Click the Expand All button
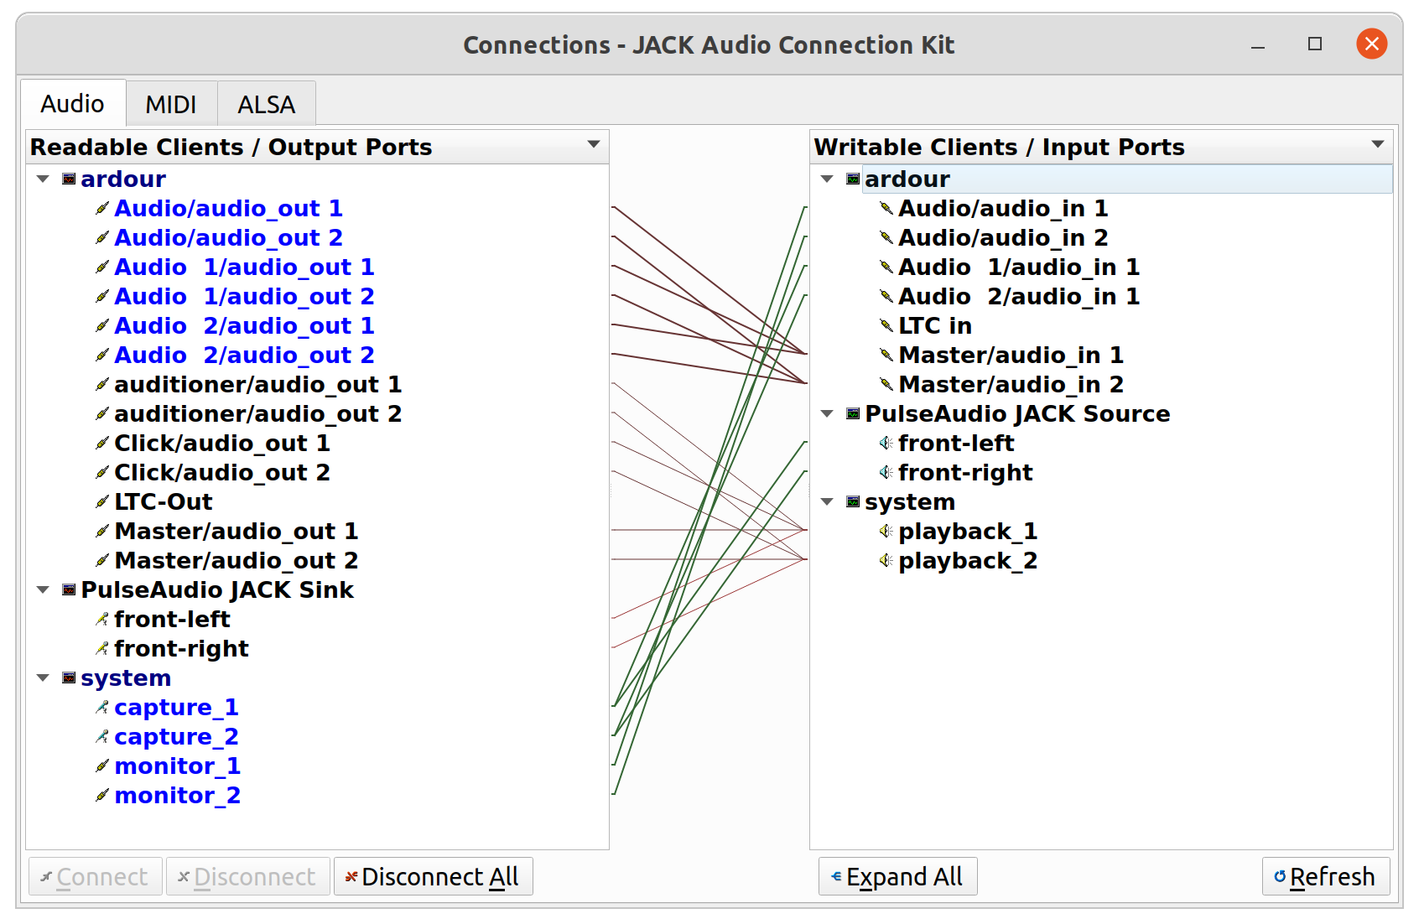This screenshot has height=924, width=1419. click(x=897, y=876)
